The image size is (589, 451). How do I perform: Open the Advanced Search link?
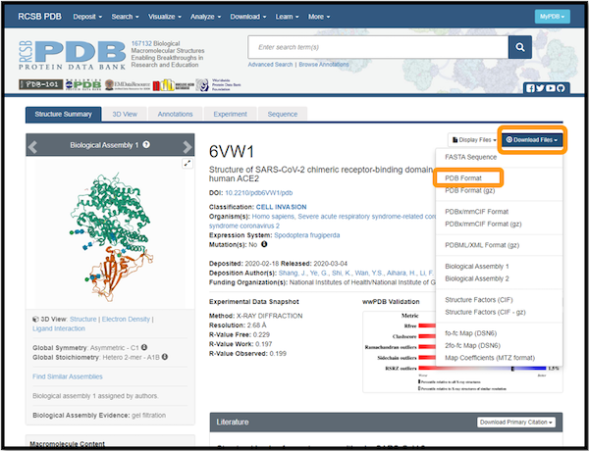coord(270,65)
